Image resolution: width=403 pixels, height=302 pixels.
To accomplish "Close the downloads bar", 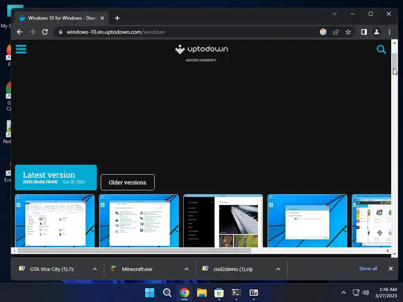I will click(391, 268).
